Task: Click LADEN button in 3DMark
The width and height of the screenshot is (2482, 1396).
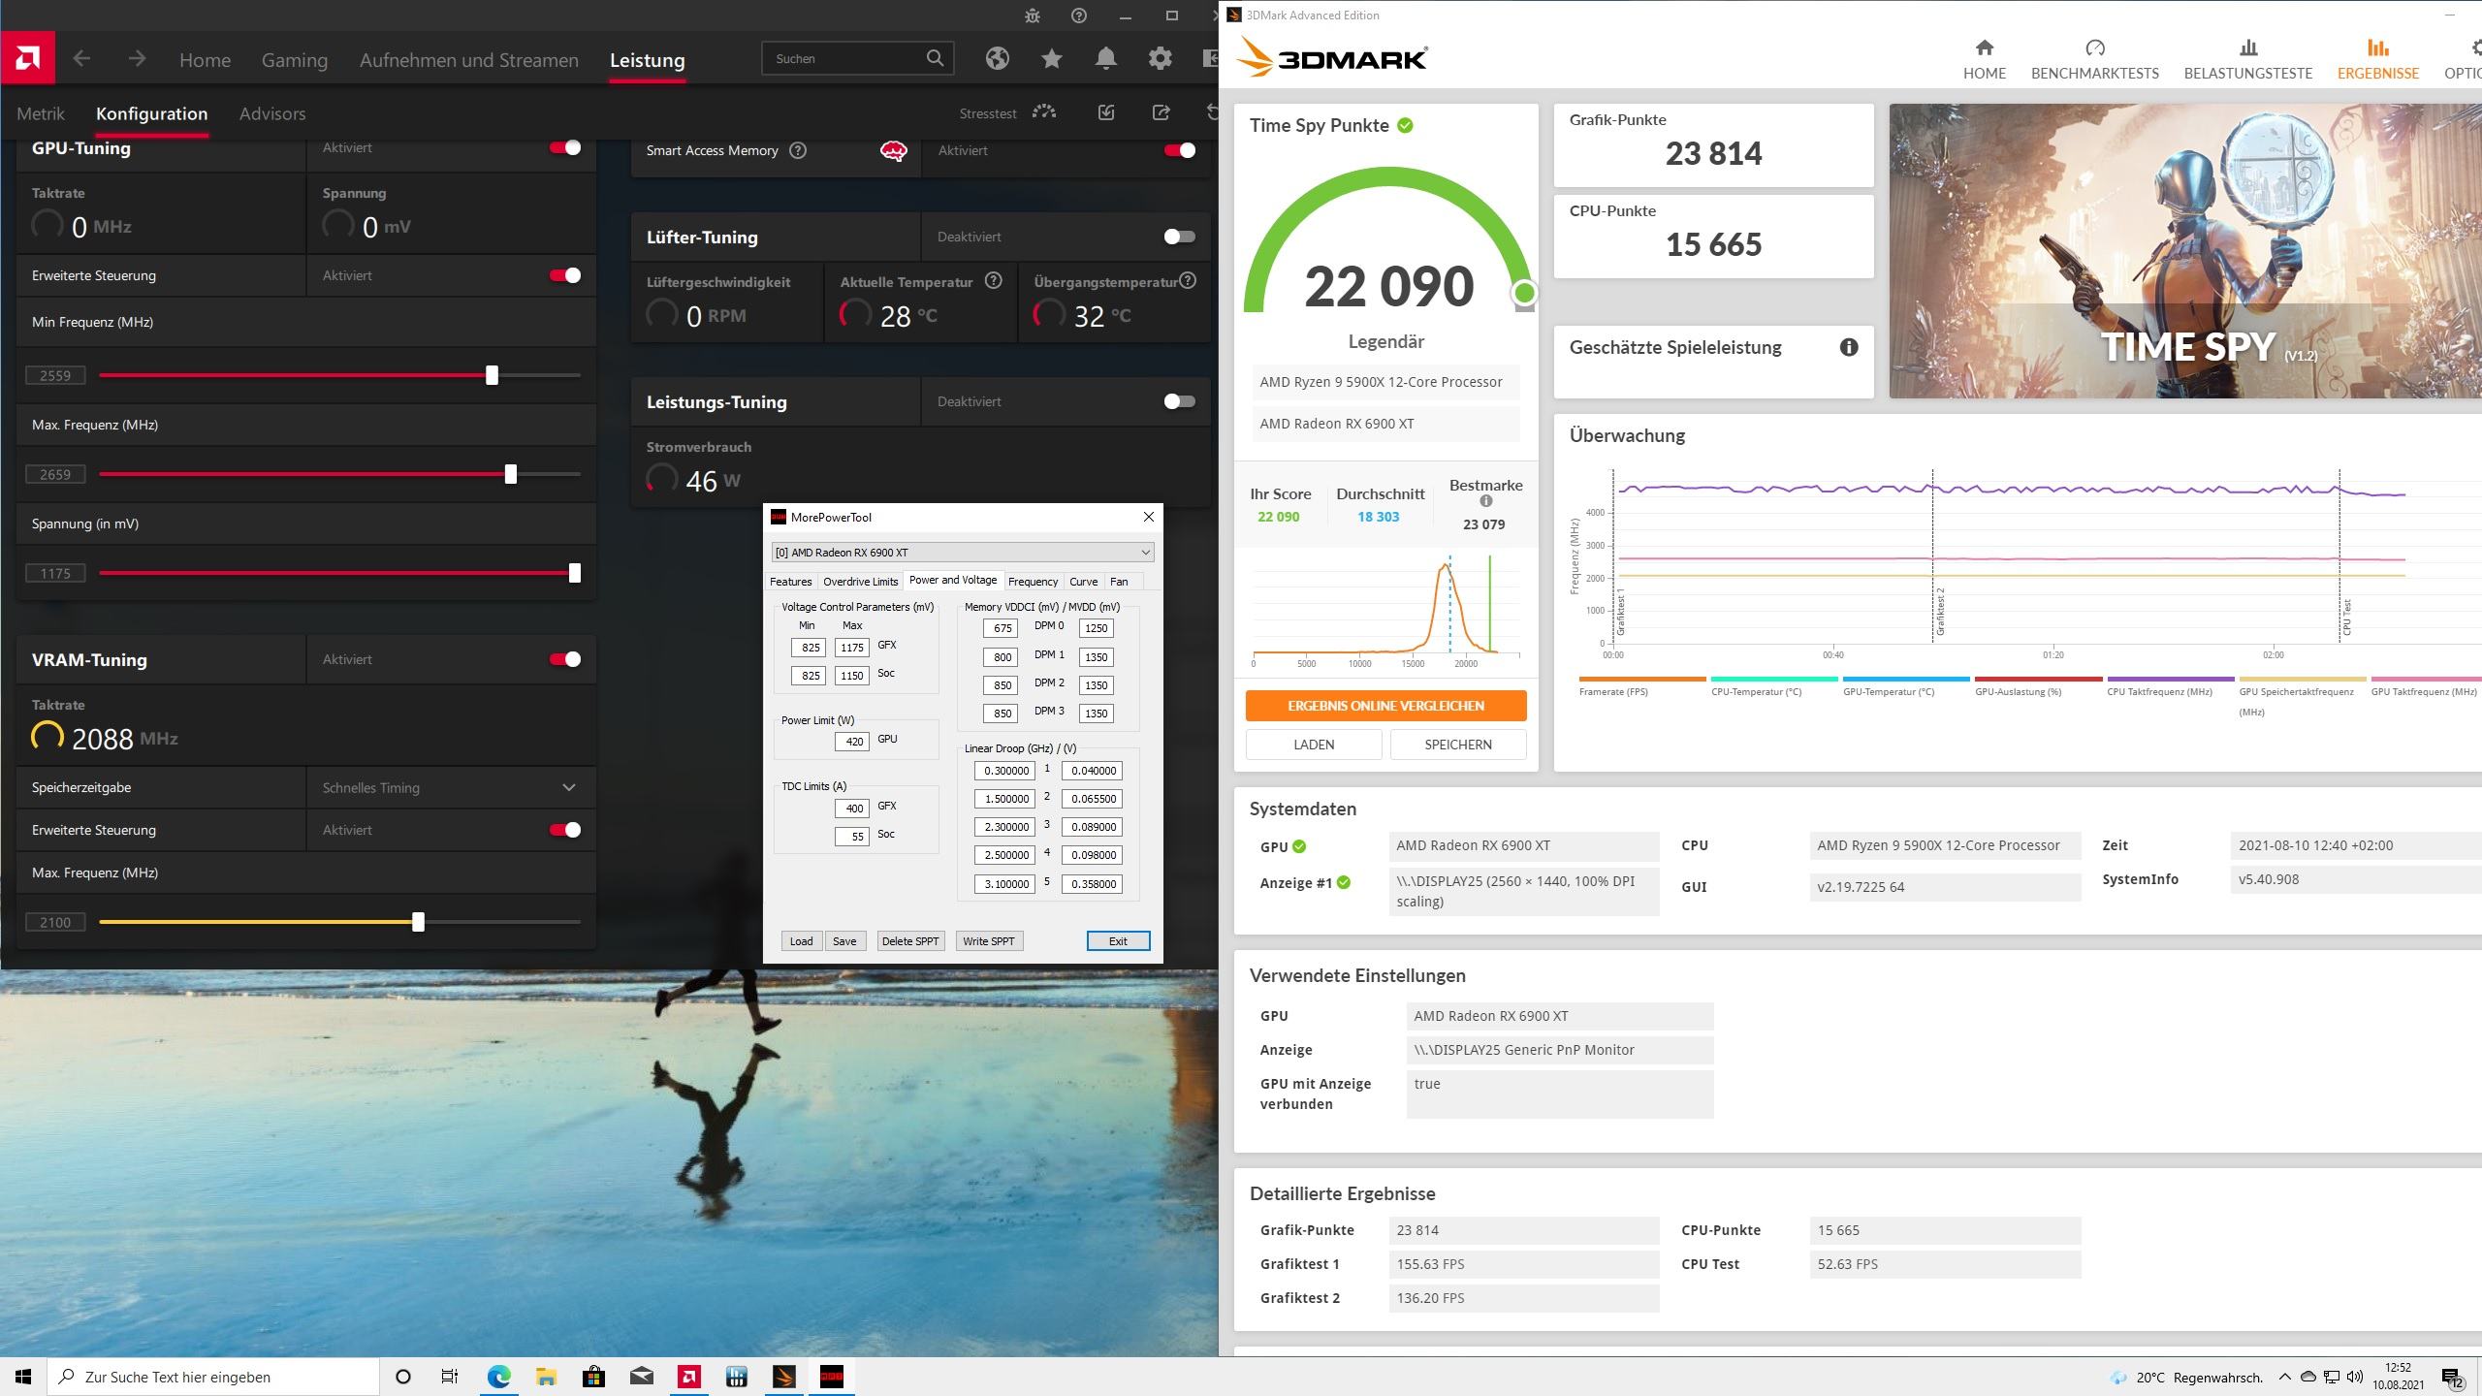Action: point(1314,745)
